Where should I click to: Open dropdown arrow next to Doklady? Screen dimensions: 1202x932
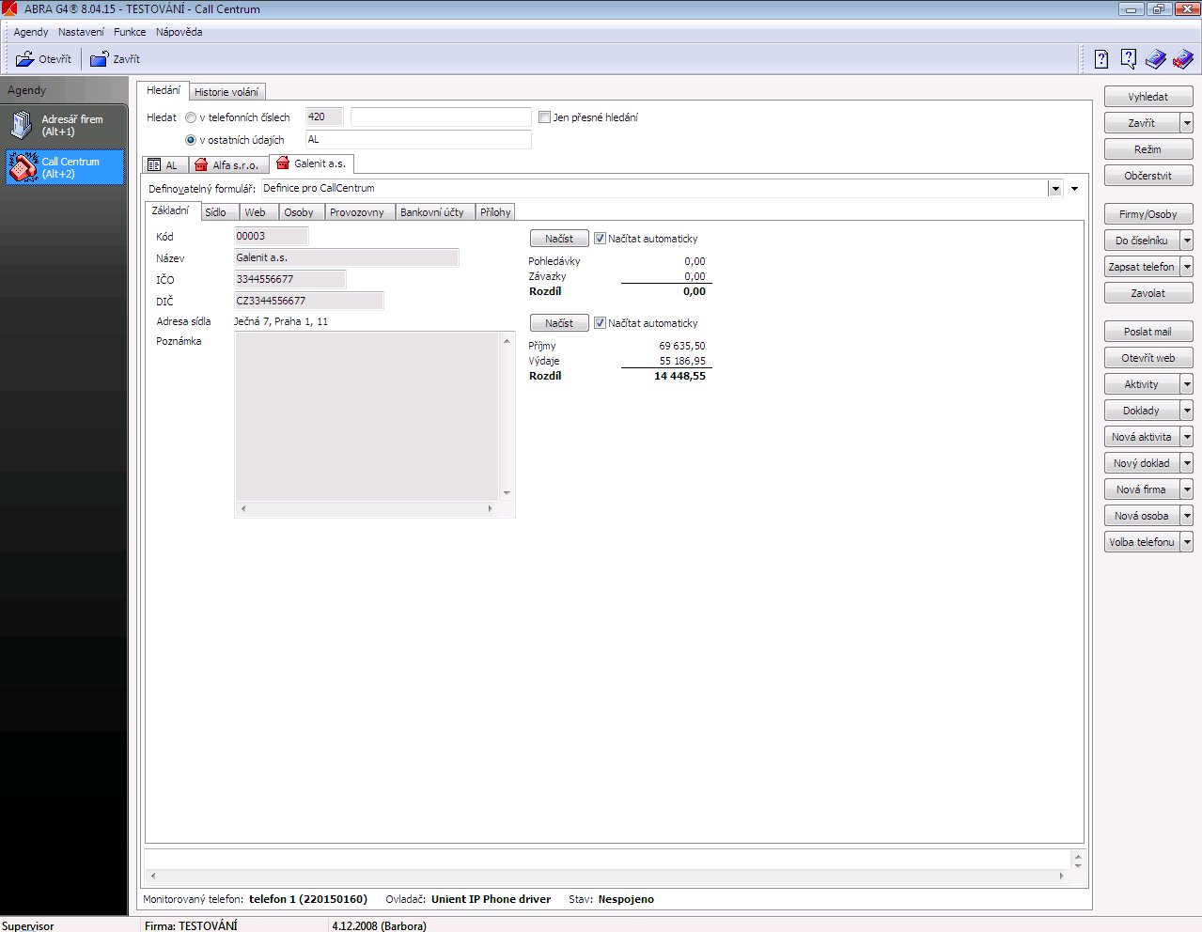[x=1187, y=411]
